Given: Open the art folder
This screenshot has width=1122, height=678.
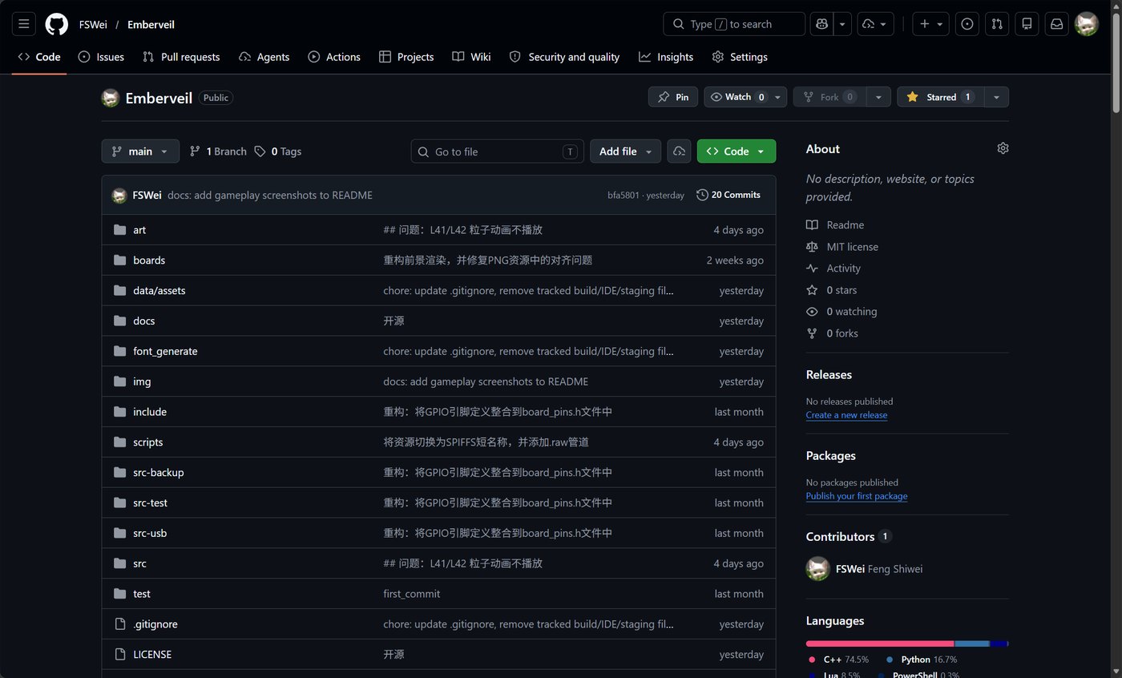Looking at the screenshot, I should [139, 230].
